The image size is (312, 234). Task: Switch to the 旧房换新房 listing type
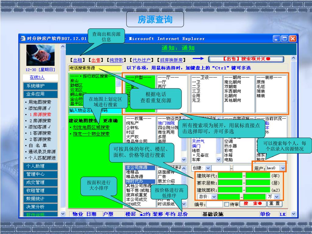tap(171, 60)
